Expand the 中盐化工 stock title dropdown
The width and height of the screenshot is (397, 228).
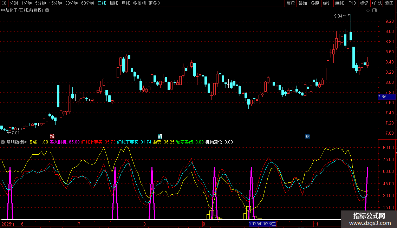point(47,10)
